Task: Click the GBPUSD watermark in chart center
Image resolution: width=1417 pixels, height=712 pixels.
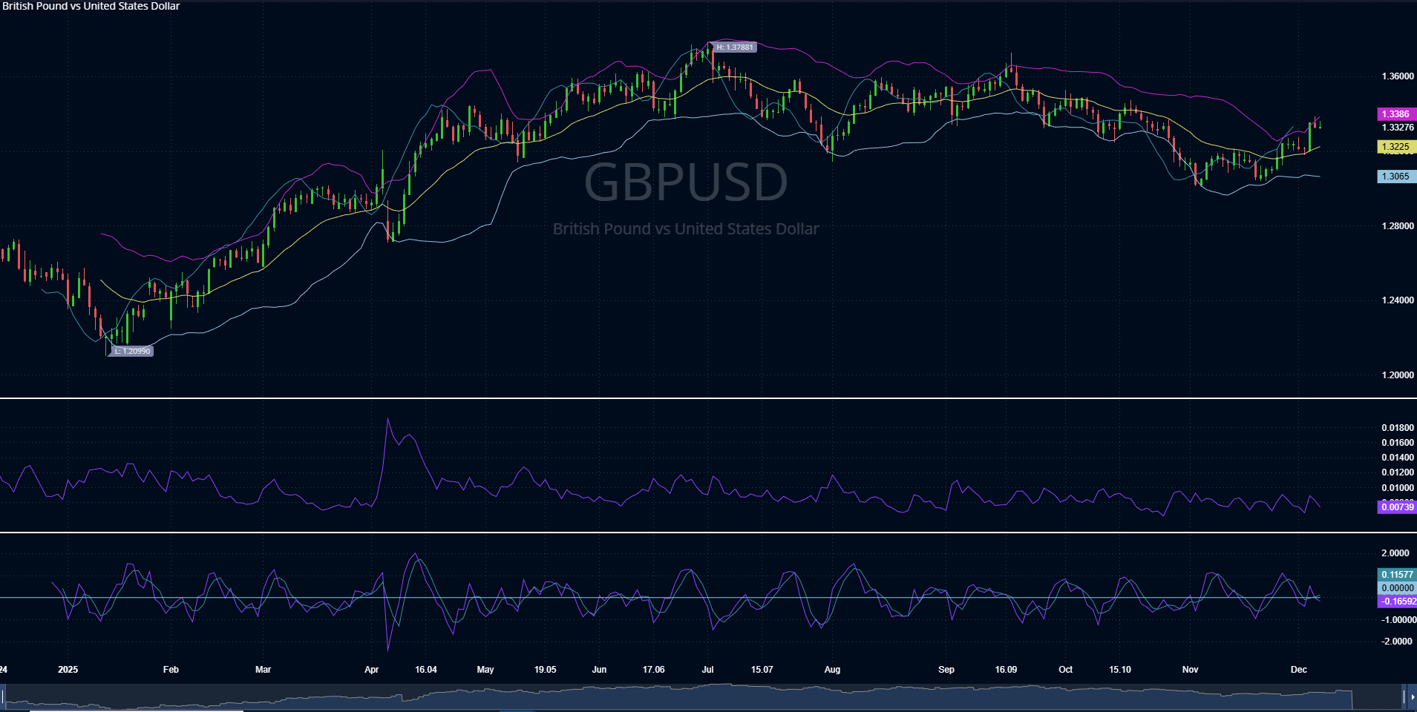Action: pos(685,180)
